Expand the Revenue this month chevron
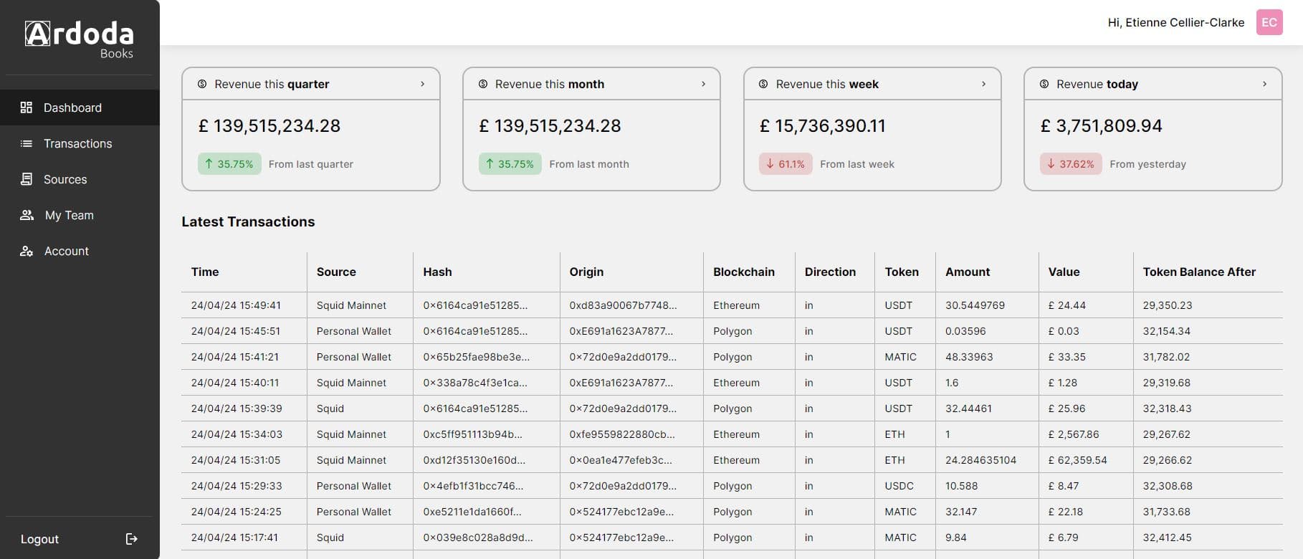Viewport: 1303px width, 559px height. [703, 84]
